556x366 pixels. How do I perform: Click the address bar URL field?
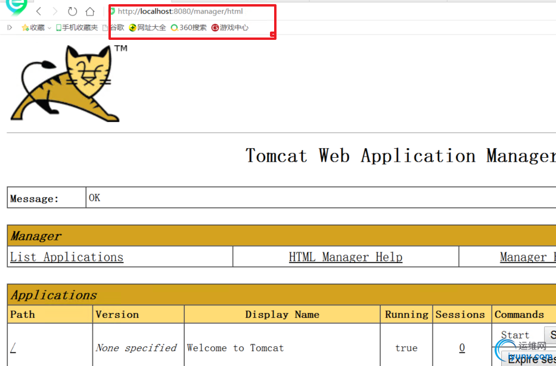point(180,11)
